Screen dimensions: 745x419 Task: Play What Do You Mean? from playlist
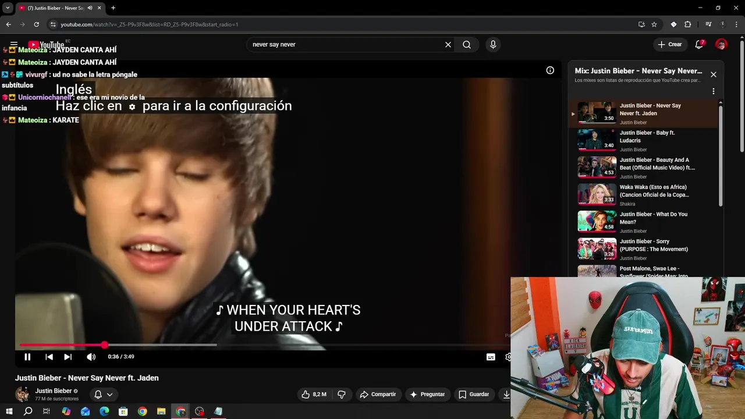644,222
